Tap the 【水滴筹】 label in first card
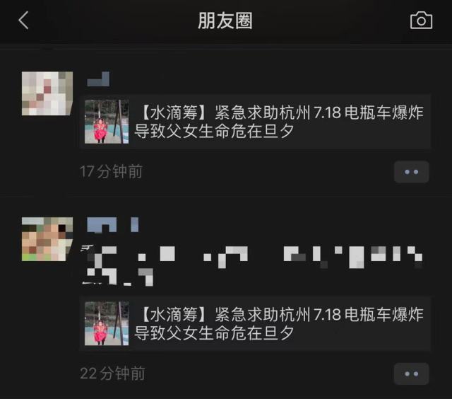Image resolution: width=452 pixels, height=399 pixels. pos(174,112)
